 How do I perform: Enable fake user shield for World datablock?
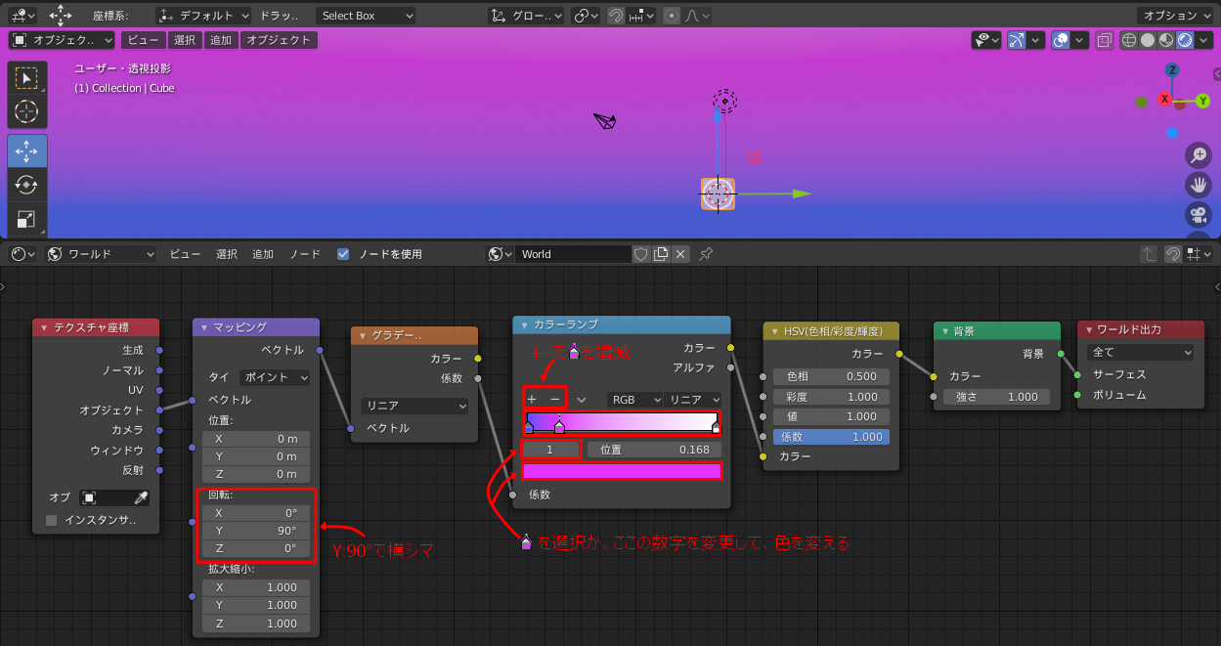(x=641, y=253)
